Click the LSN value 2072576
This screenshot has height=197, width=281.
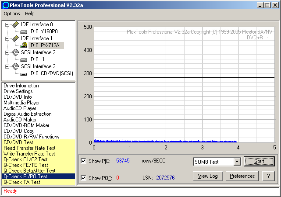click(x=165, y=178)
